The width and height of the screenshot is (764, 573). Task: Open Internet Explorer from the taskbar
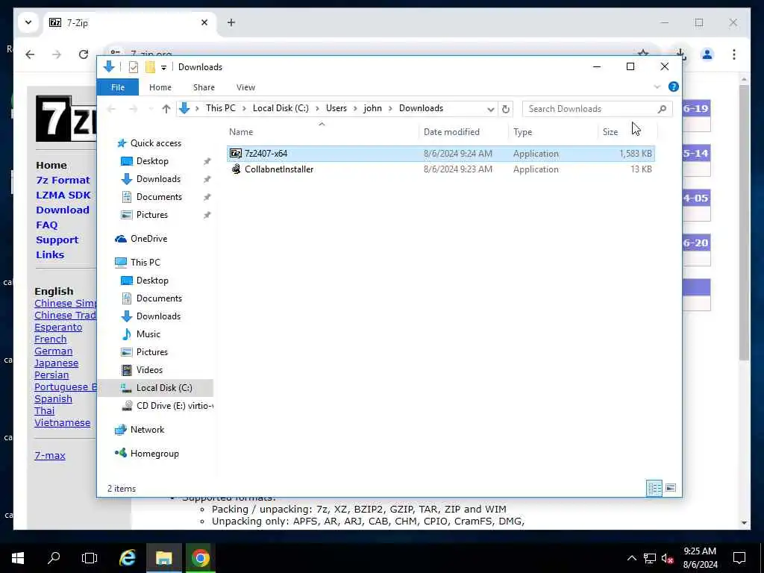click(127, 557)
